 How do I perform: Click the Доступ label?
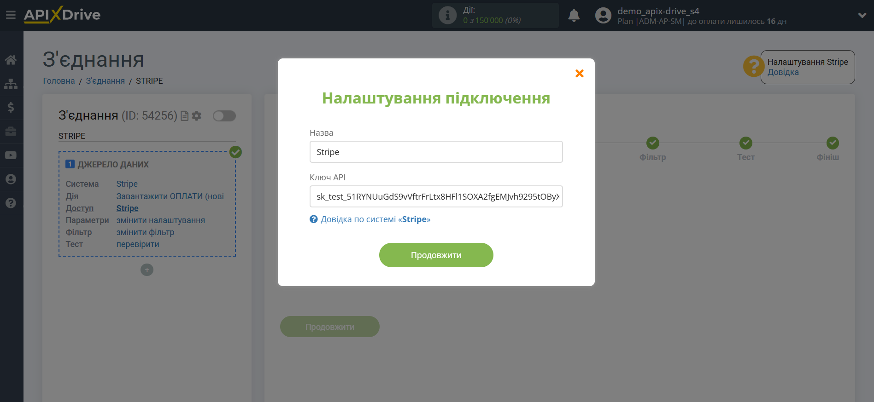click(80, 208)
